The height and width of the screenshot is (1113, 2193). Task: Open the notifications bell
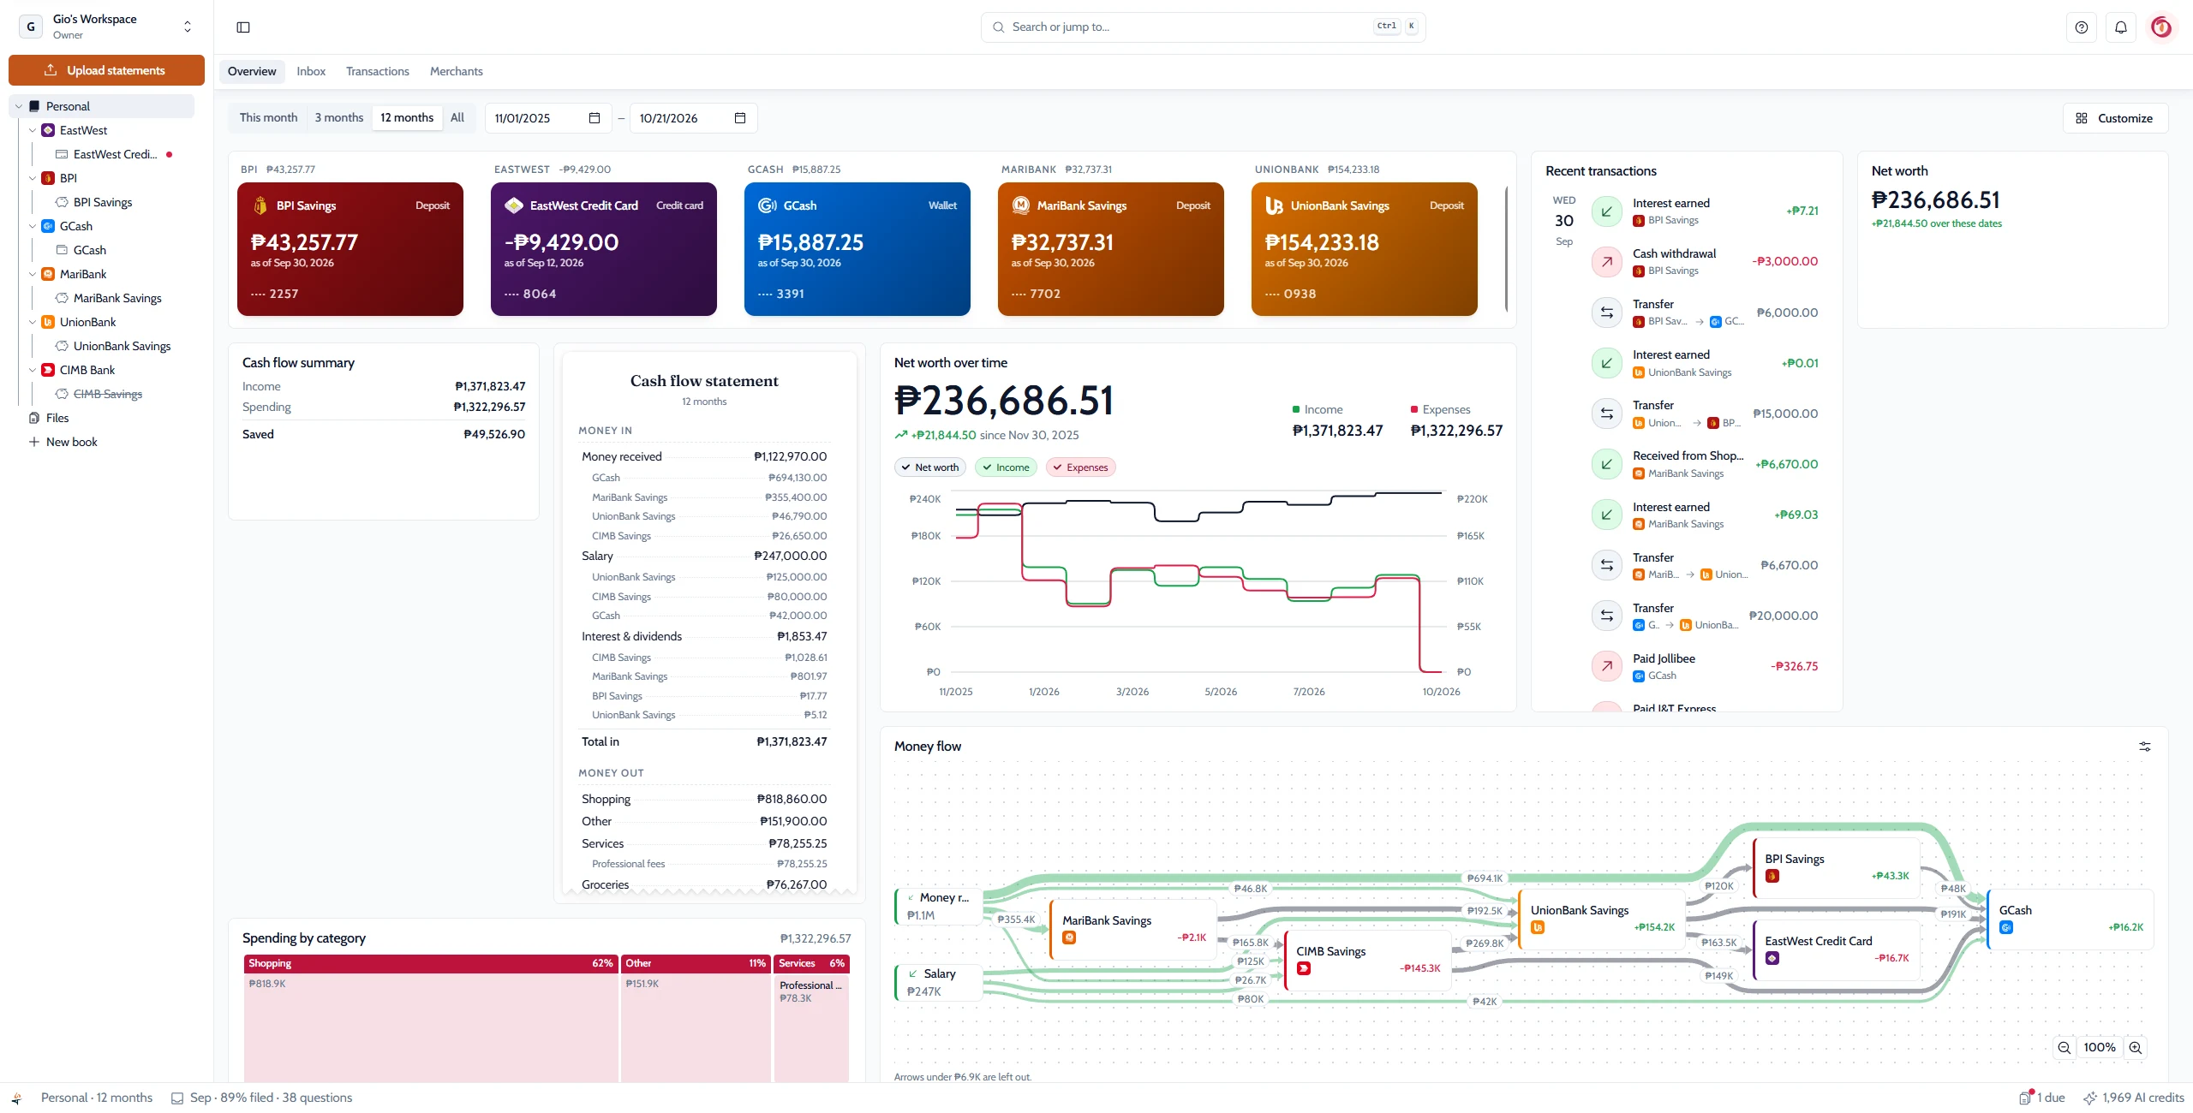coord(2121,27)
